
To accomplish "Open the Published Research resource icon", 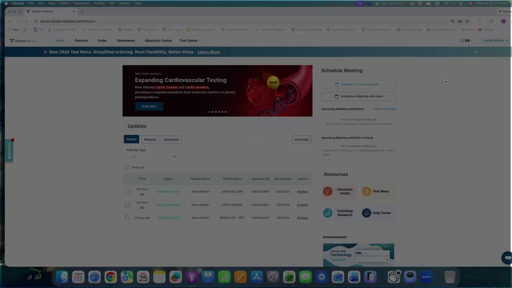I will point(328,213).
